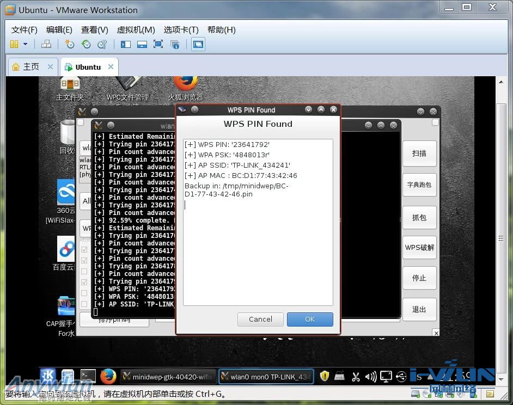The width and height of the screenshot is (513, 405).
Task: Toggle first checked checkbox in minidwep left column
Action: click(84, 250)
